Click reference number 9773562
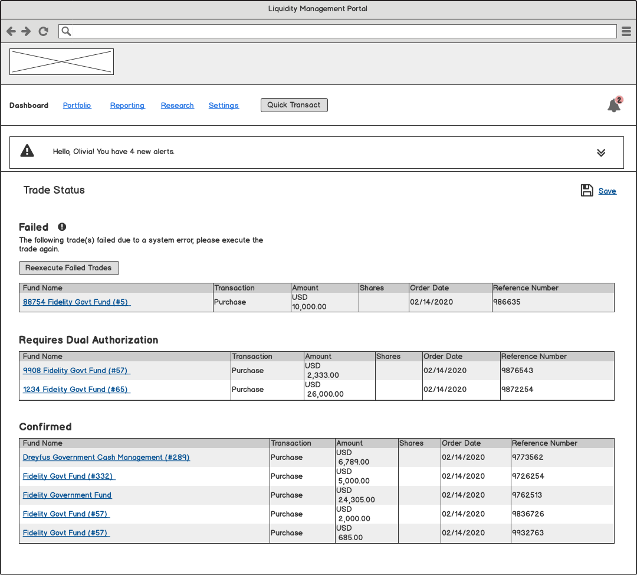Screen dimensions: 637x575 pyautogui.click(x=527, y=458)
